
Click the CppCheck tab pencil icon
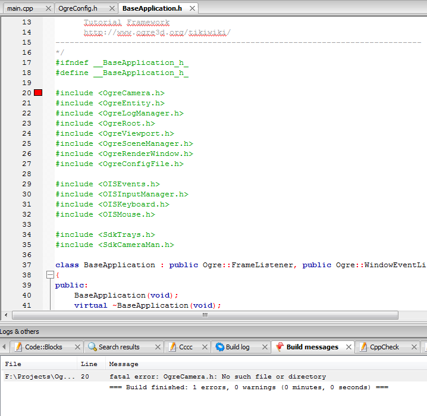tap(363, 347)
